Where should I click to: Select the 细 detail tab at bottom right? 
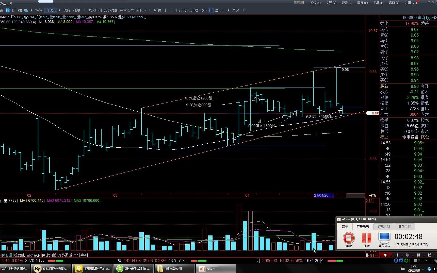tap(386, 255)
